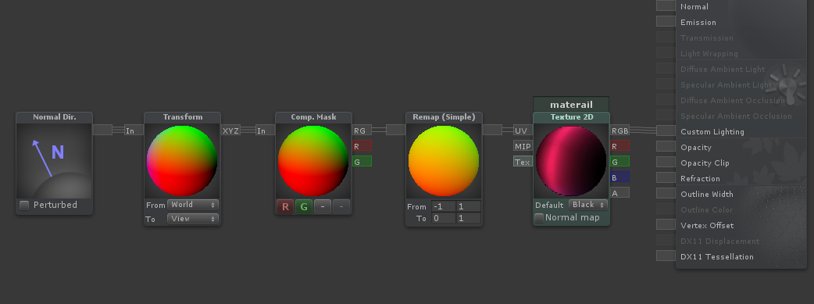Click the Normal input slot on main node
Viewport: 814px width, 304px height.
point(666,5)
